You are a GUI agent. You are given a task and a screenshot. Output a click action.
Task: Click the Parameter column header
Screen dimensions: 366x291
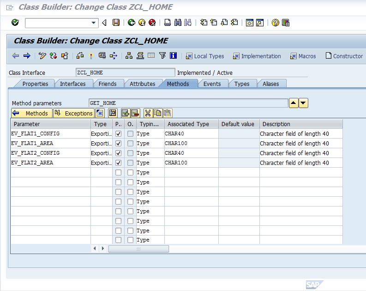coord(50,124)
